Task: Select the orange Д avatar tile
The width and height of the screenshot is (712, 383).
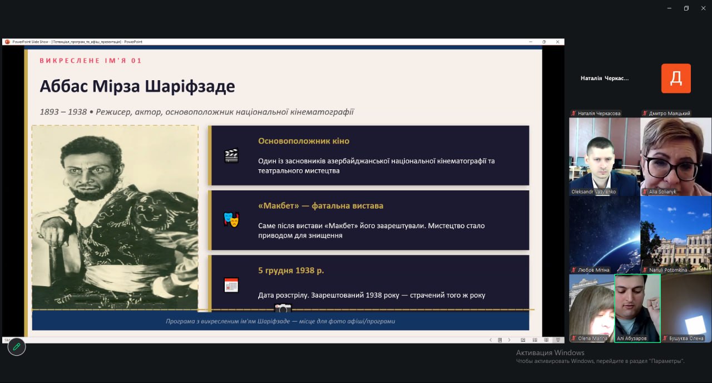Action: pyautogui.click(x=676, y=78)
